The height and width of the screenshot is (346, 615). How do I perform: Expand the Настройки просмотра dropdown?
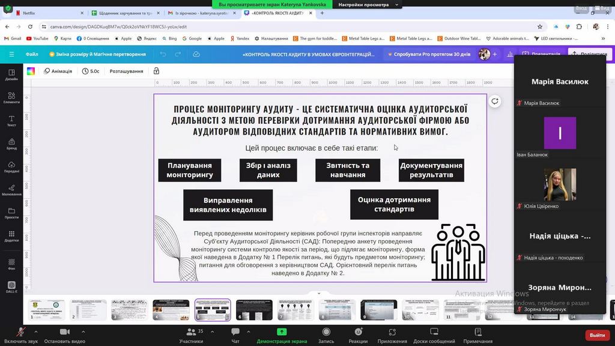tap(368, 4)
